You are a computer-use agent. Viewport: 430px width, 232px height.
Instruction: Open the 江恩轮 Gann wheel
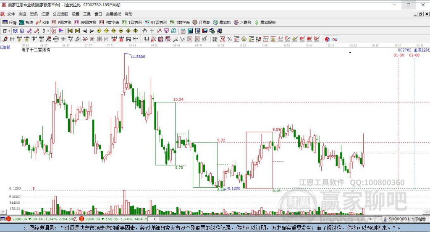(202, 23)
